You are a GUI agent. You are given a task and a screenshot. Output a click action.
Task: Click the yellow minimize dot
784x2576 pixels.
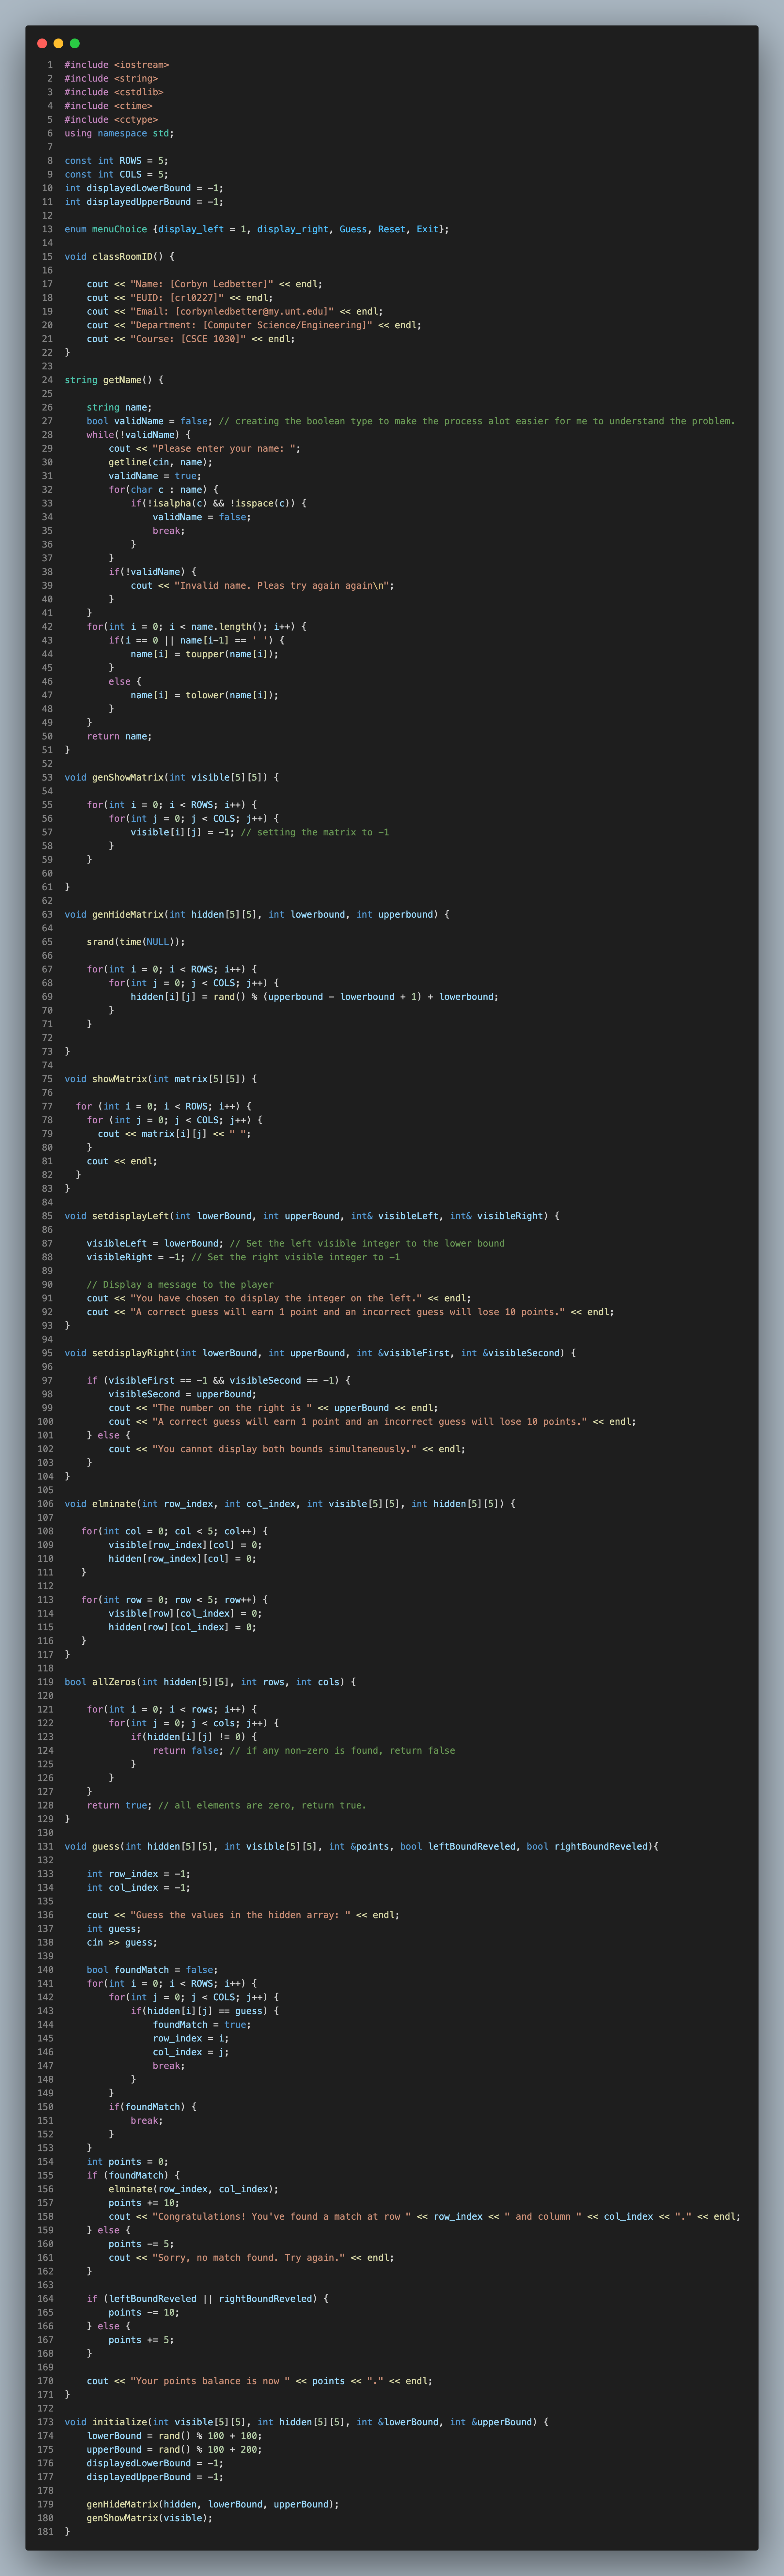58,43
